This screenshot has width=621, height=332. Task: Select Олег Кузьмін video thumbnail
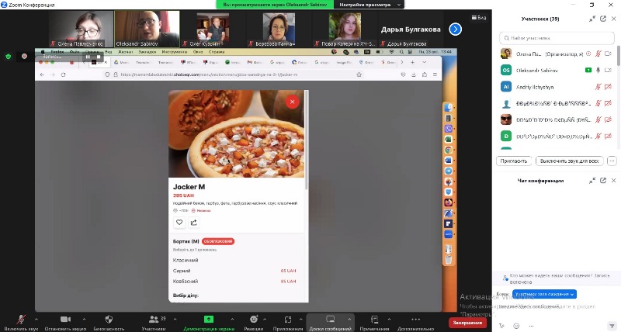(213, 29)
